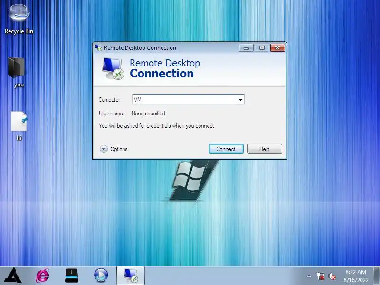Click the 'Remote Desktop Connection' window title

(x=140, y=48)
